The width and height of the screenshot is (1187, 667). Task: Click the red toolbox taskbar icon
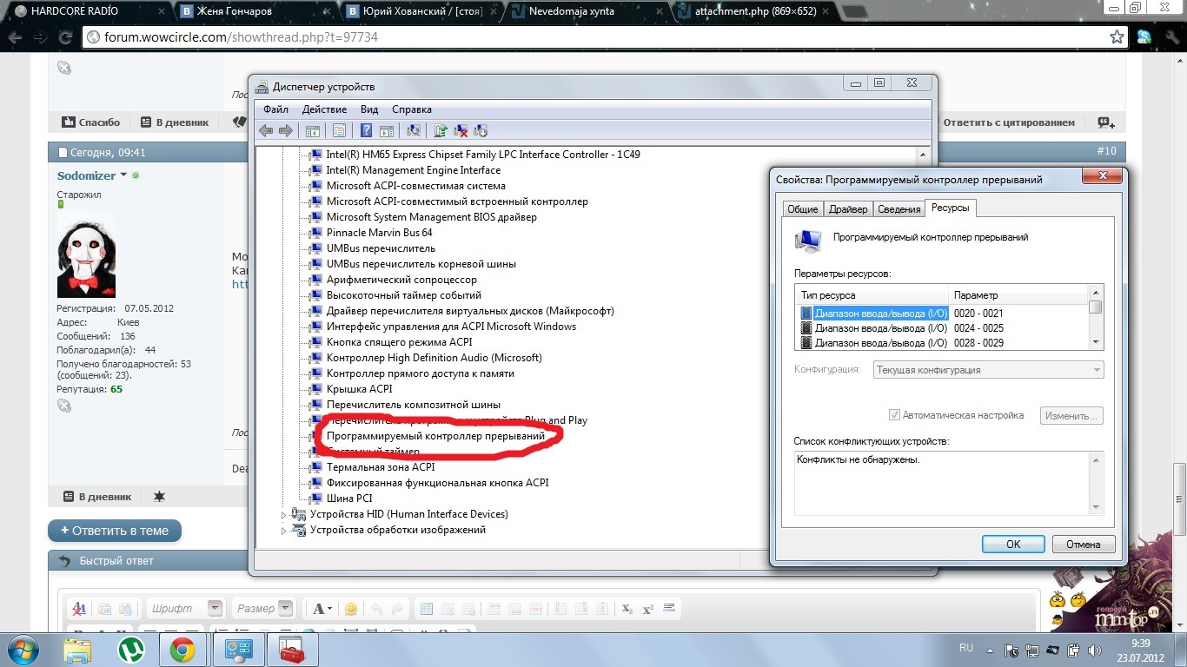pos(290,649)
